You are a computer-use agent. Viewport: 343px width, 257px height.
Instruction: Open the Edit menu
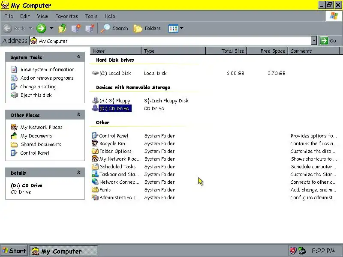point(25,16)
